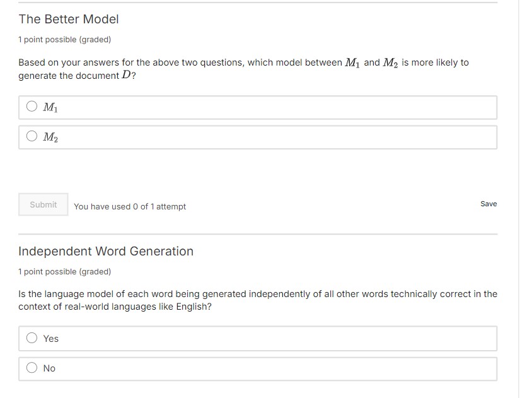This screenshot has width=520, height=398.
Task: Submit your answer for The Better Model
Action: click(x=43, y=204)
